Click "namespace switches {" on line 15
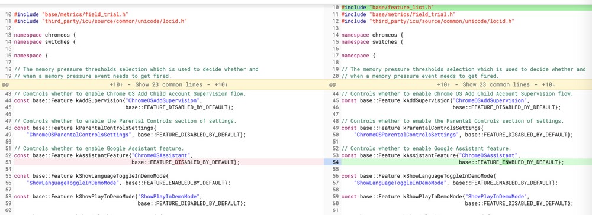Image resolution: width=592 pixels, height=215 pixels. 372,42
